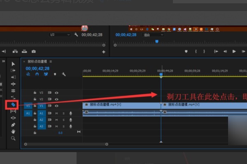Activate the Hand tool
Image resolution: width=247 pixels, height=164 pixels.
(13, 131)
